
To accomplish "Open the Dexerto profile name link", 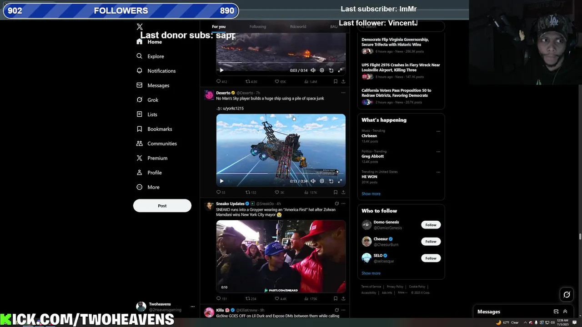I will [223, 93].
